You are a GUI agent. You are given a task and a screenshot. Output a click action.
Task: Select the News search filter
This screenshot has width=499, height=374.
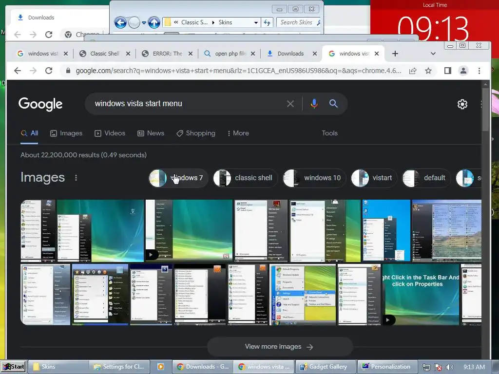click(x=151, y=133)
